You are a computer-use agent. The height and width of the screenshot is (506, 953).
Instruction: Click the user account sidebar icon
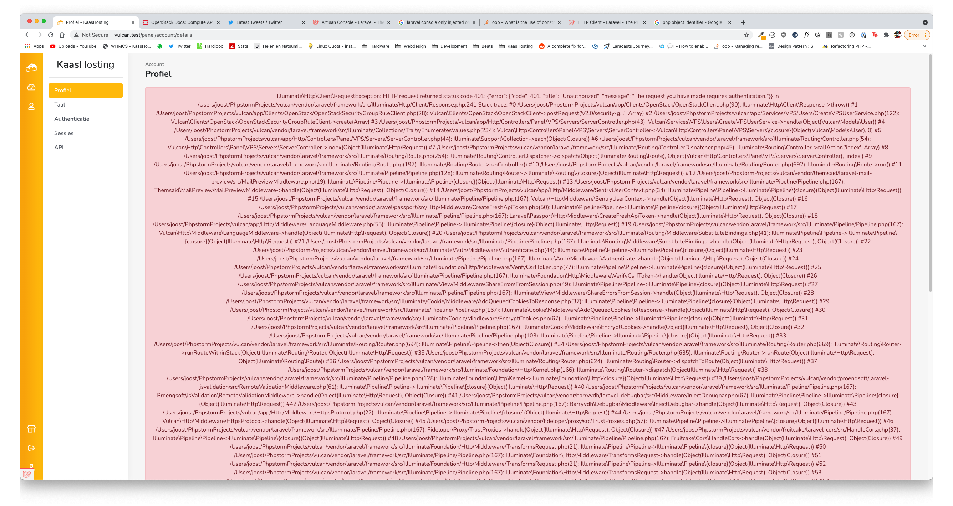point(31,107)
